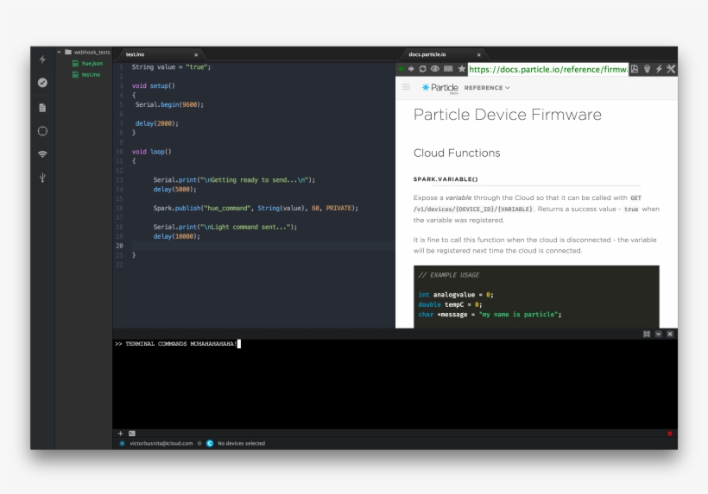Expand the REFERENCE dropdown
This screenshot has height=494, width=708.
[487, 88]
